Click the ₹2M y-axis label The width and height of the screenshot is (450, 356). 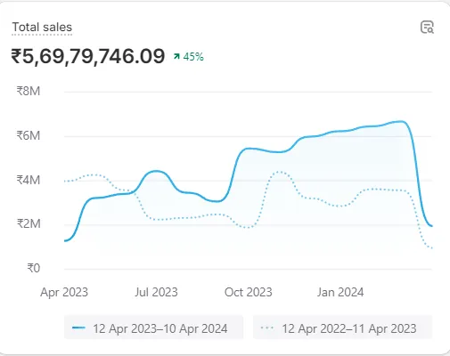[29, 223]
